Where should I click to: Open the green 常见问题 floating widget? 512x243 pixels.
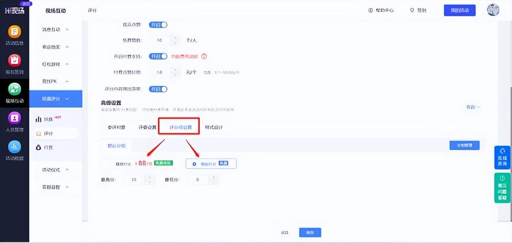[502, 188]
